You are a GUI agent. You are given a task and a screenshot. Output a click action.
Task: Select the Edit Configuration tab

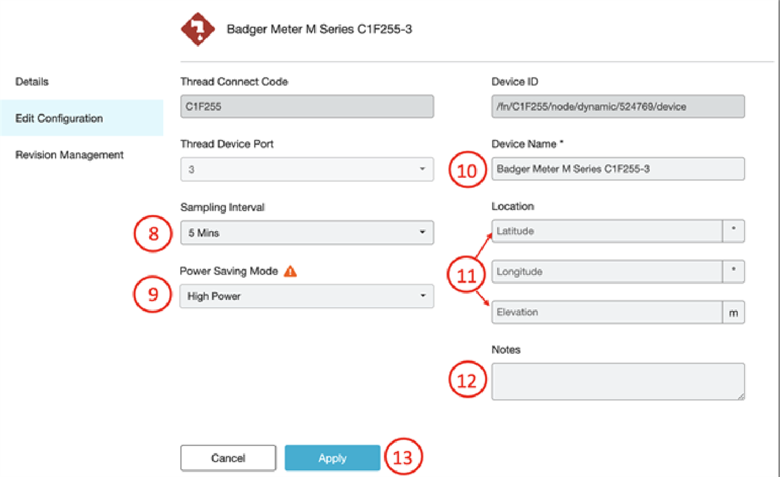[59, 118]
